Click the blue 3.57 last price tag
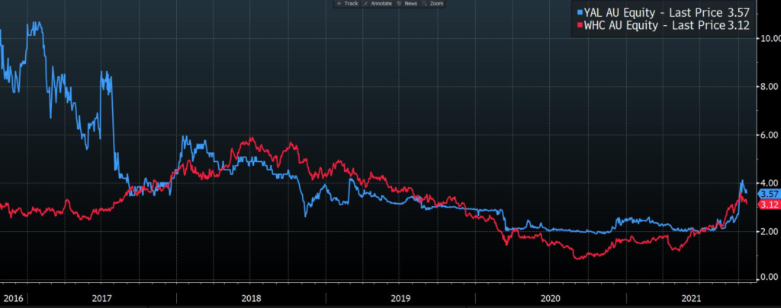This screenshot has height=308, width=781. point(769,194)
